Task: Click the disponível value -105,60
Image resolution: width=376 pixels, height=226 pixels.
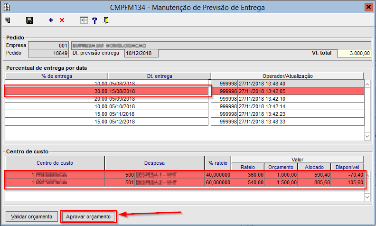Action: 347,183
